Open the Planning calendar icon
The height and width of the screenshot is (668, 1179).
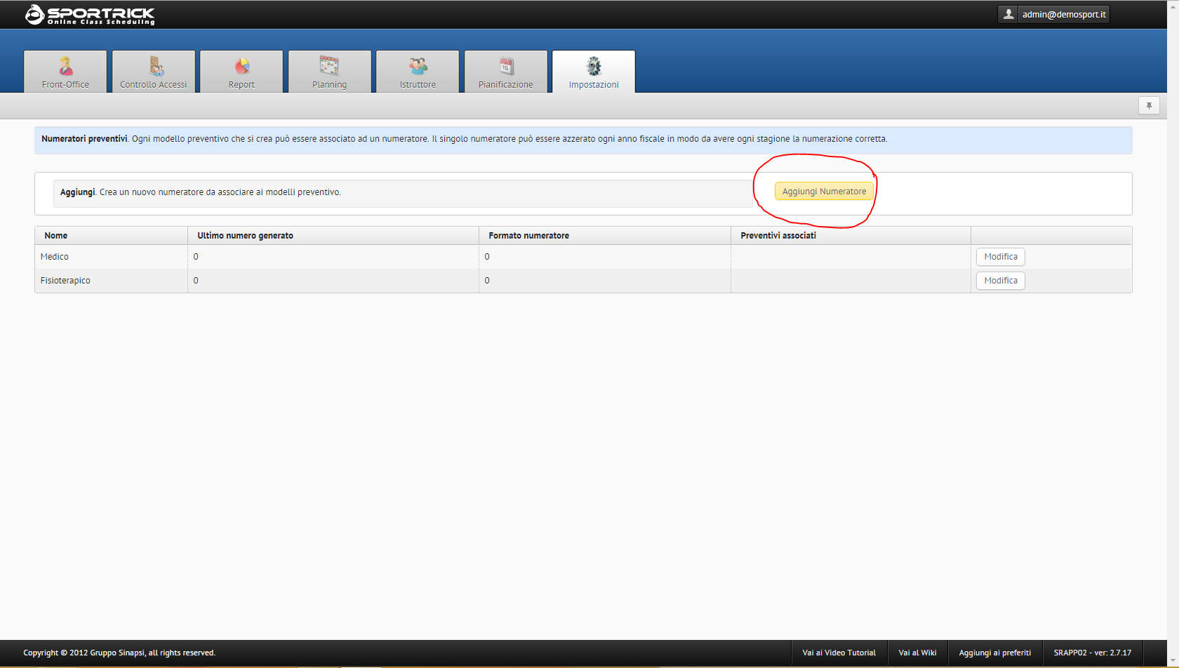[329, 66]
